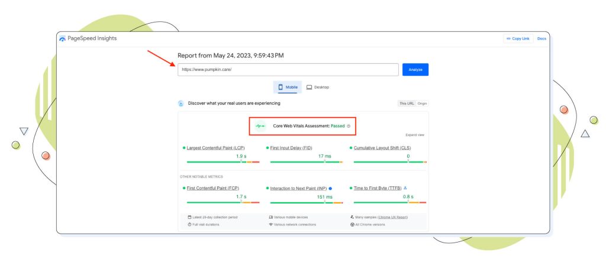Click the OTHER NOTABLE METRICS label
Viewport: 606px width, 265px height.
pyautogui.click(x=201, y=176)
